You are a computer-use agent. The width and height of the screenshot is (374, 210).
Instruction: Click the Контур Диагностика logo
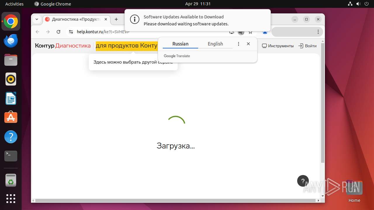tap(63, 46)
